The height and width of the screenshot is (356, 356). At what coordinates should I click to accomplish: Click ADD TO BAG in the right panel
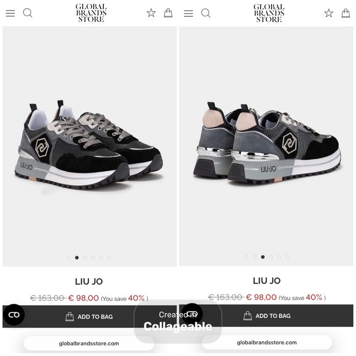pos(266,316)
